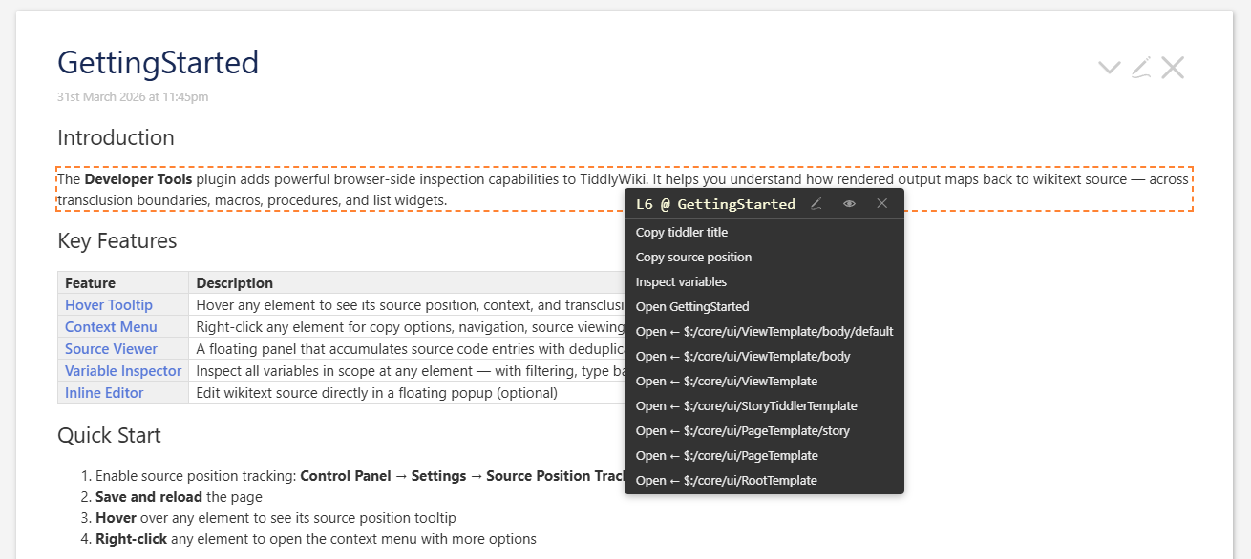This screenshot has height=559, width=1251.
Task: Toggle the eye icon in the context menu header
Action: pos(849,204)
